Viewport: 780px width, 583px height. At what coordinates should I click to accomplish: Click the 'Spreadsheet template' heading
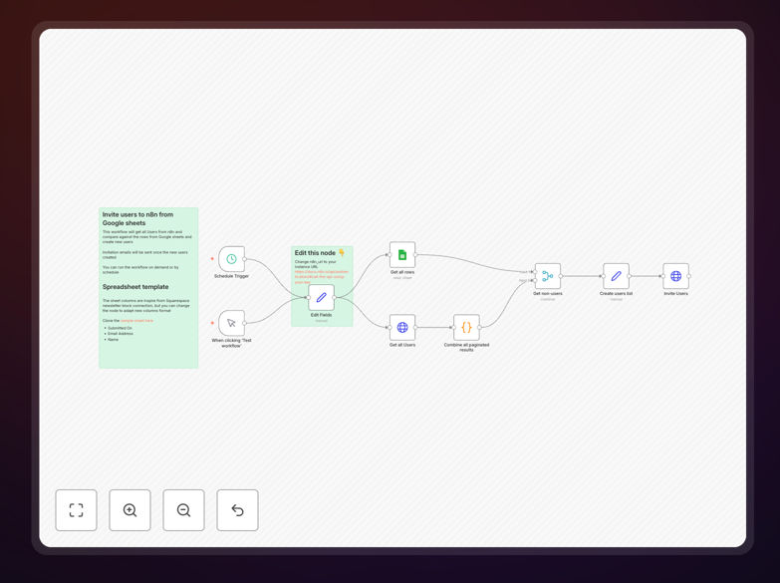[135, 287]
